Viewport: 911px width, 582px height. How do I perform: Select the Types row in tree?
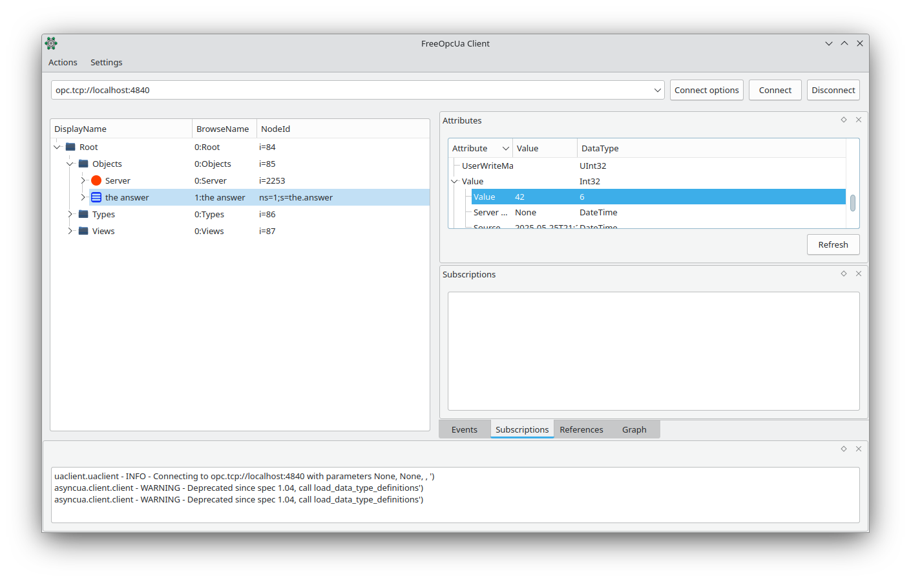240,214
